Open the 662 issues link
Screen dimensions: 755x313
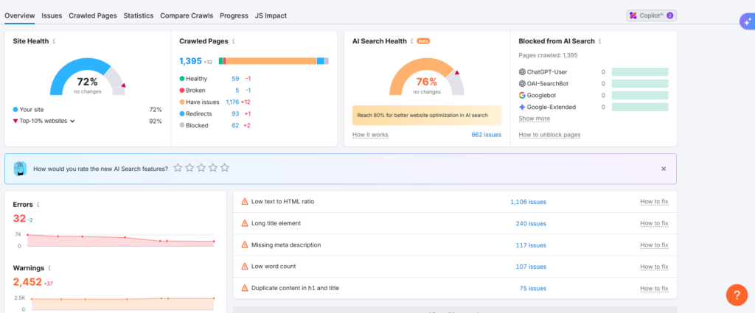point(486,135)
